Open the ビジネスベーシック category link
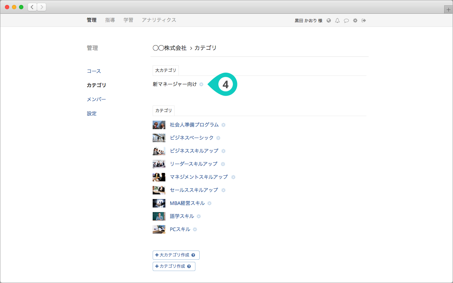This screenshot has height=283, width=453. point(192,138)
